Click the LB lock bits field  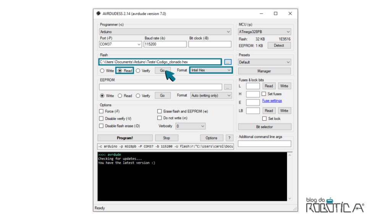(x=253, y=111)
